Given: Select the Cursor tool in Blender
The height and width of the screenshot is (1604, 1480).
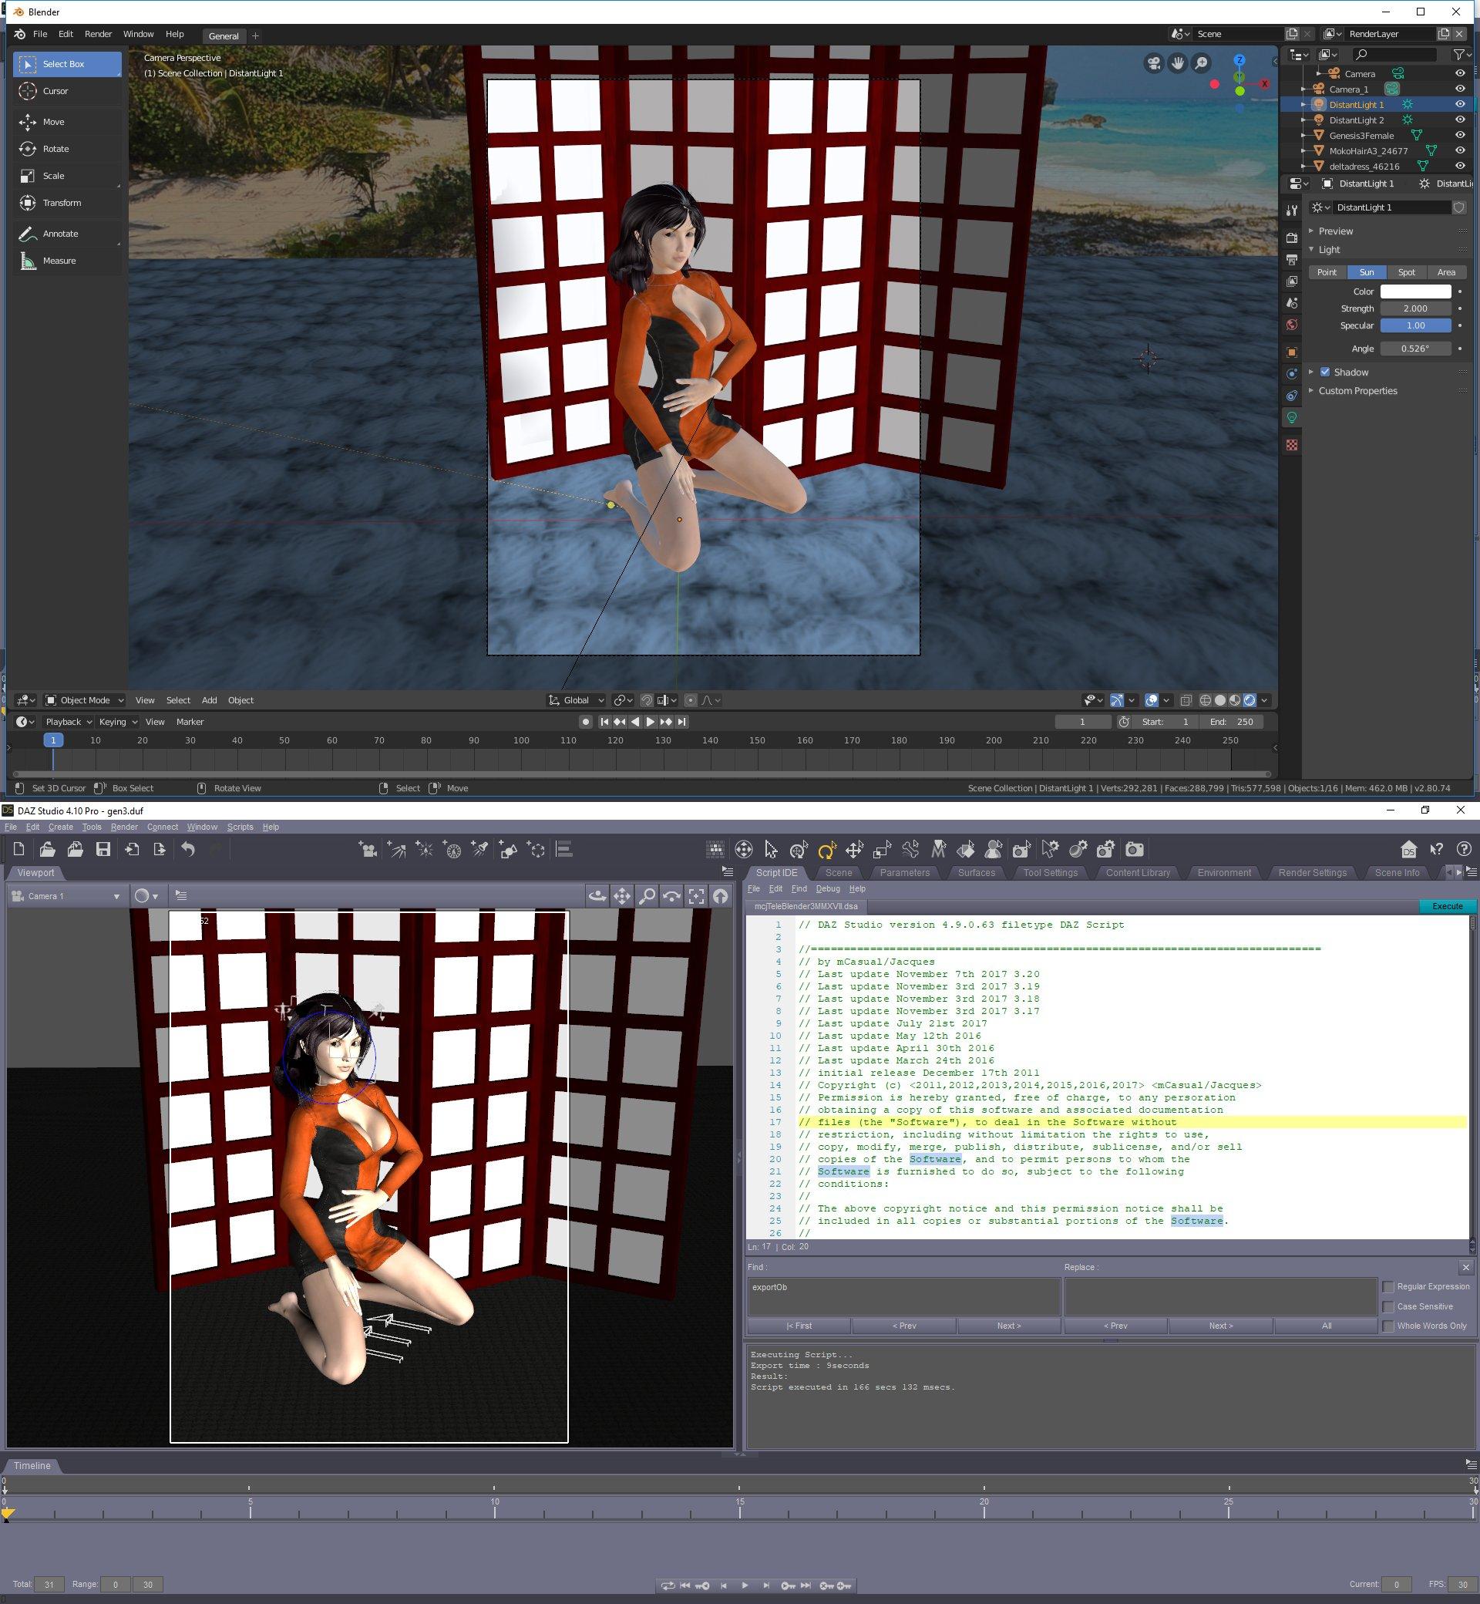Looking at the screenshot, I should click(x=55, y=91).
